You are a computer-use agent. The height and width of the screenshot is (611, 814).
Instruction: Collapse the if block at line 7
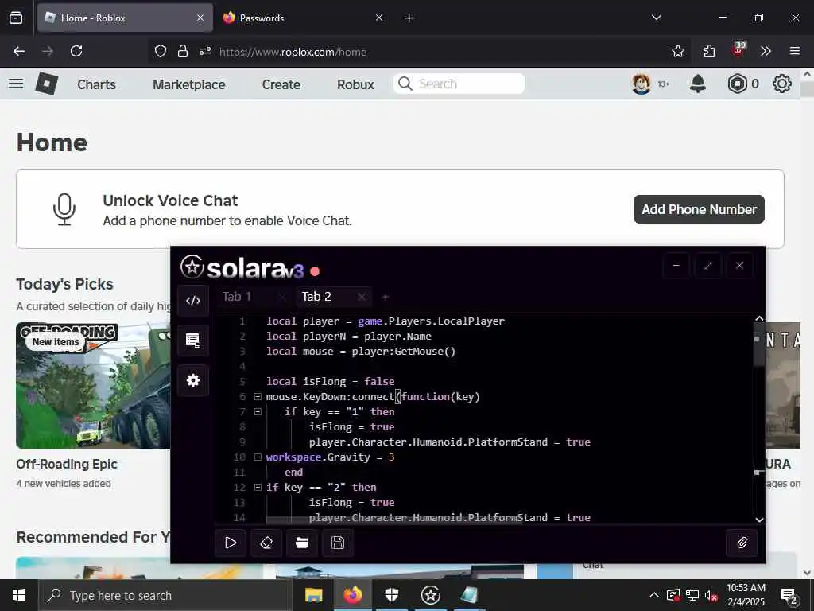[258, 411]
